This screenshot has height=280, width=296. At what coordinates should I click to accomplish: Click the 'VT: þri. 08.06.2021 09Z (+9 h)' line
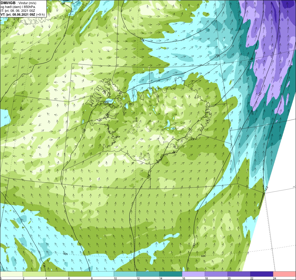[x=23, y=15]
